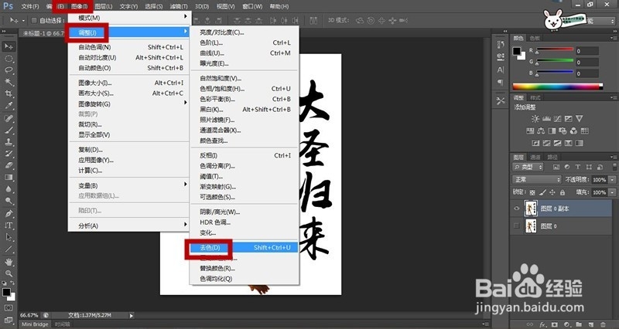This screenshot has width=619, height=329.
Task: Show the 图层 0 layer
Action: coord(516,226)
